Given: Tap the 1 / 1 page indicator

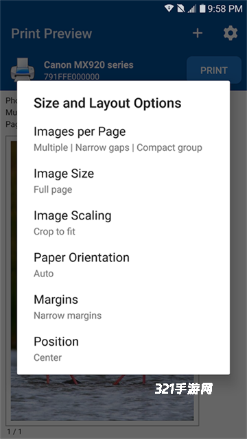Looking at the screenshot, I should pos(14,431).
